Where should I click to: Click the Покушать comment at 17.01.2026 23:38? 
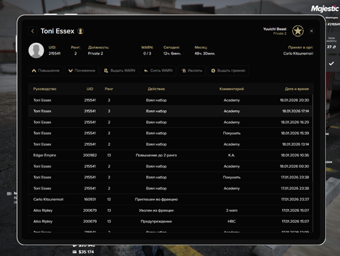[x=232, y=177]
